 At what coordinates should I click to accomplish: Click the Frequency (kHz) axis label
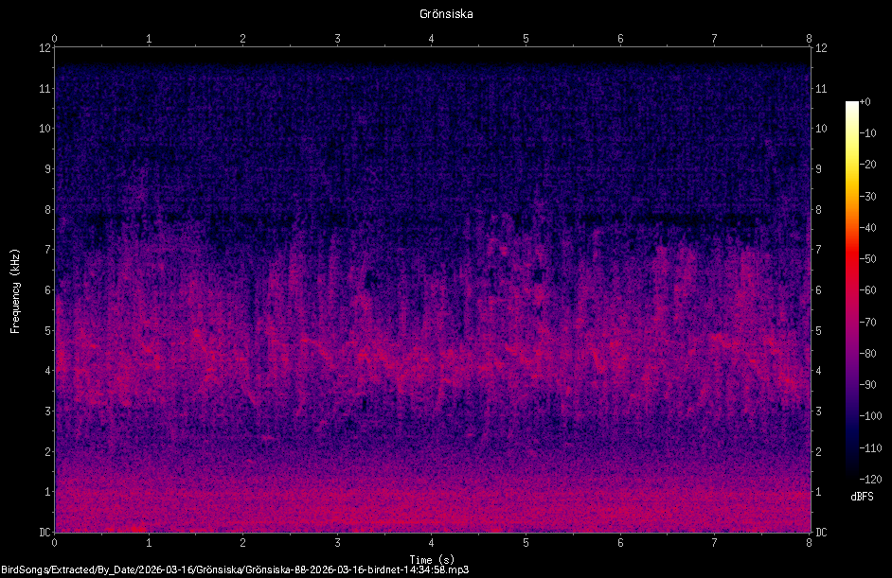point(15,291)
